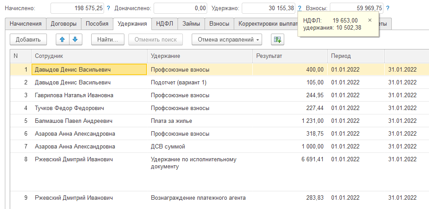Click the Найти... button
429x209 pixels.
click(108, 40)
